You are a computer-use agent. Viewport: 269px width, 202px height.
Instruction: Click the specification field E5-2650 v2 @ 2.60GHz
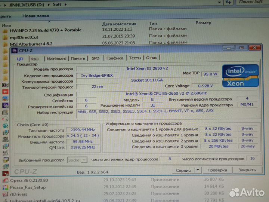pos(166,94)
